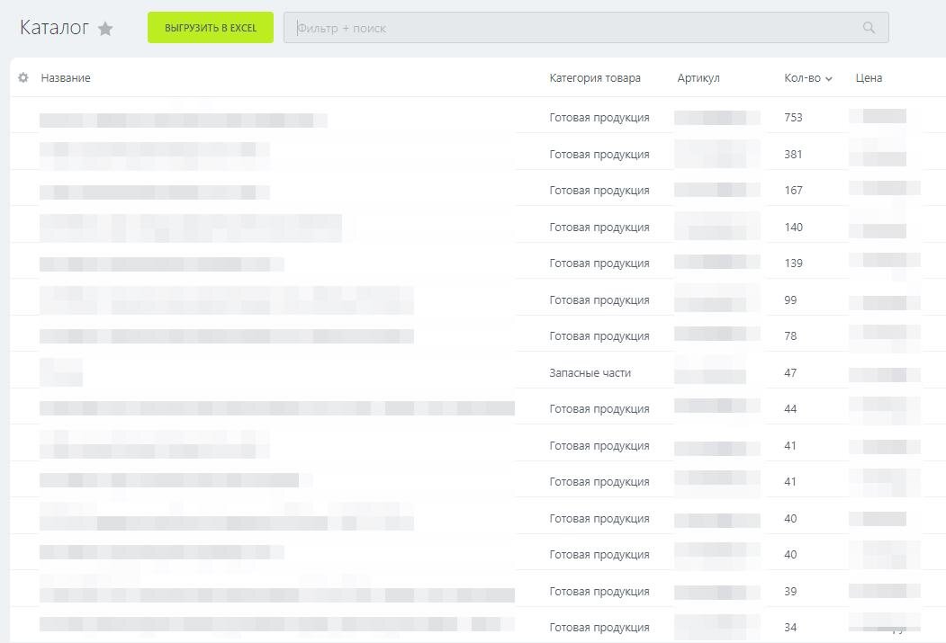Open table settings gear icon
This screenshot has width=946, height=643.
23,77
